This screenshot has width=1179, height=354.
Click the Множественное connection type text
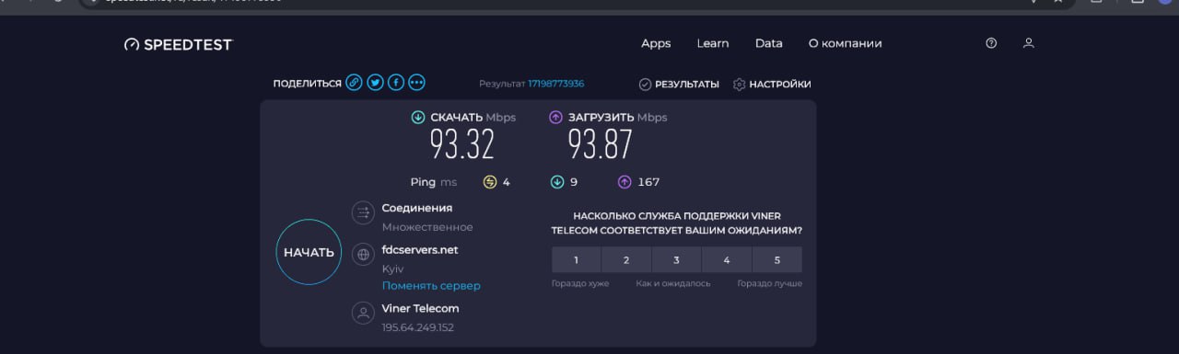tap(427, 227)
